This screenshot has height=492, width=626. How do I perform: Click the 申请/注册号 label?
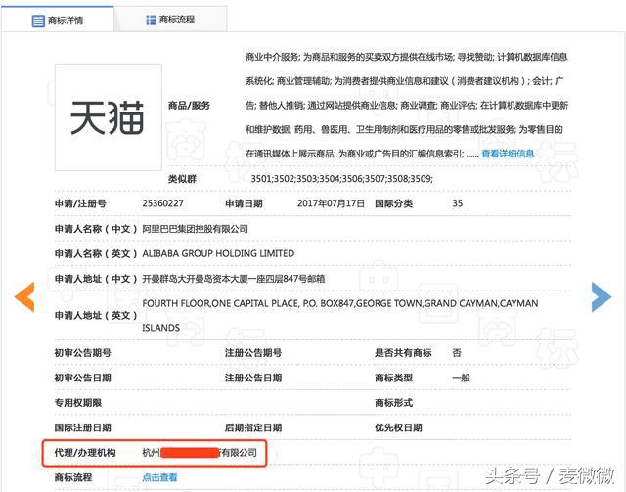click(x=80, y=203)
